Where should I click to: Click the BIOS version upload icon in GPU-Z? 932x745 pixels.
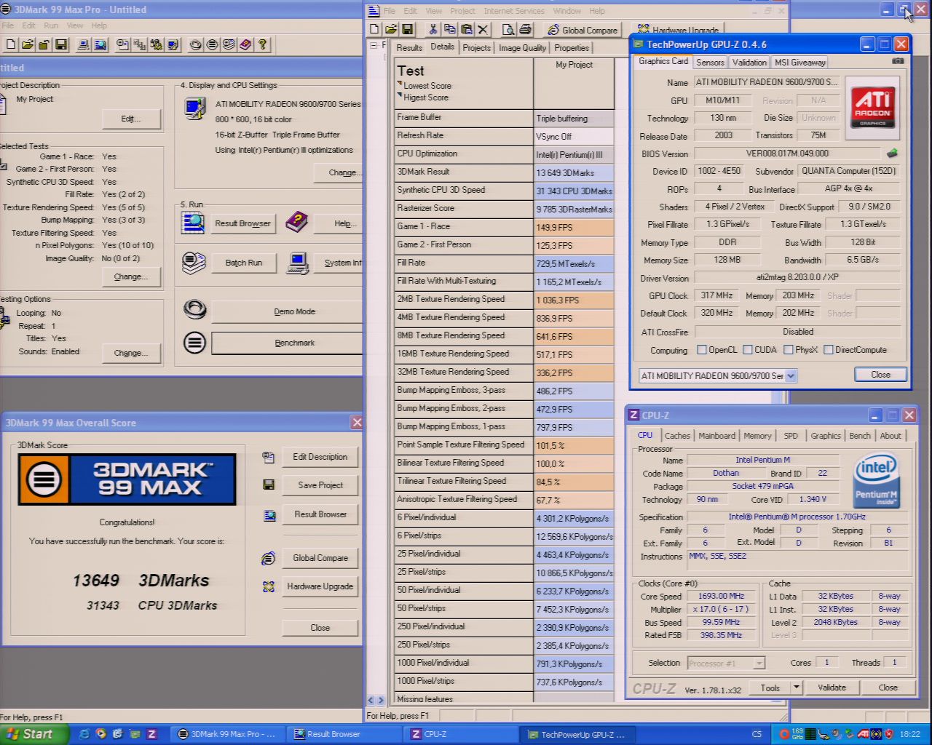coord(892,154)
